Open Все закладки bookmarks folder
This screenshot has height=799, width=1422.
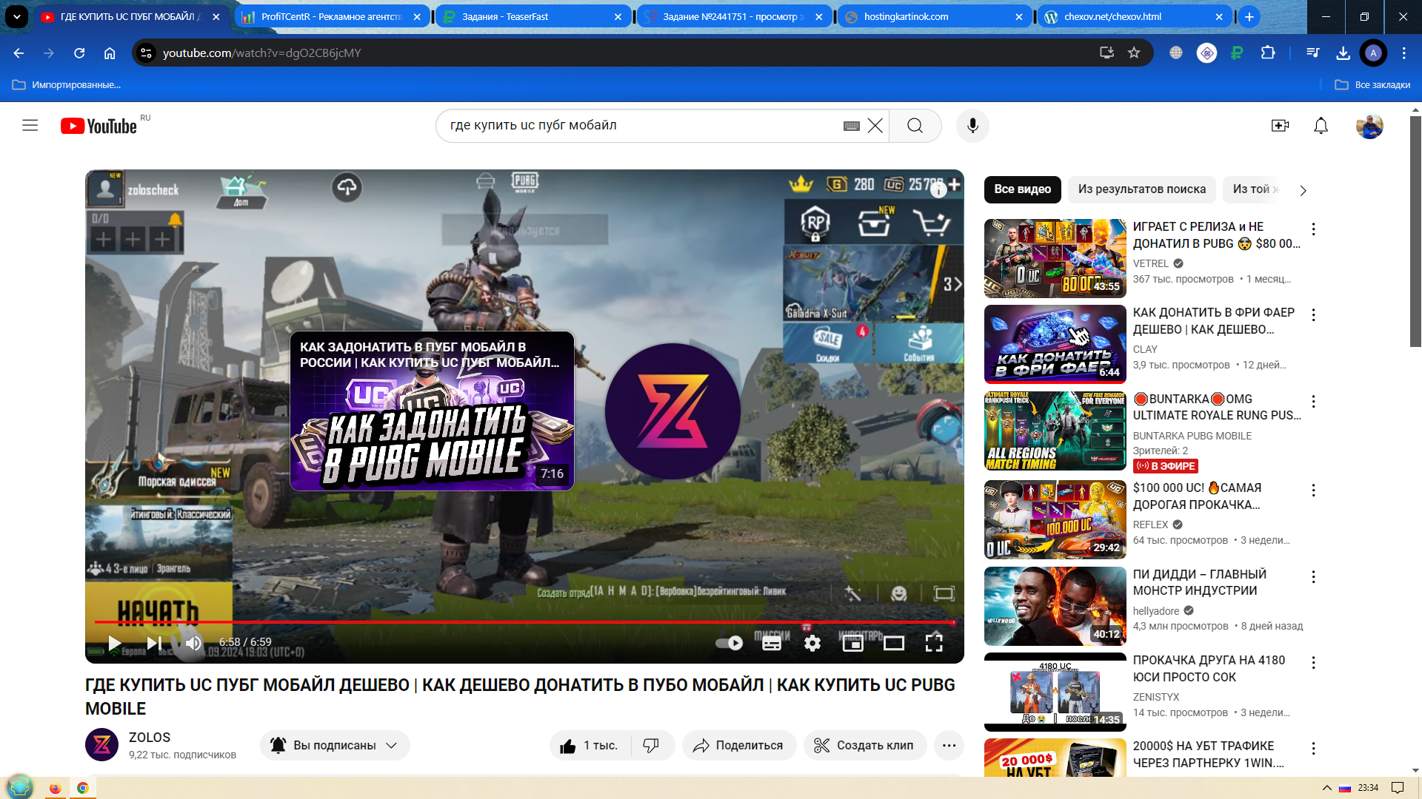(x=1372, y=85)
